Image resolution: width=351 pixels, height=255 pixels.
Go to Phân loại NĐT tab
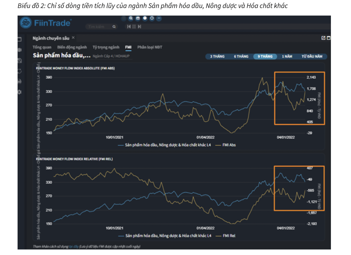(x=150, y=47)
